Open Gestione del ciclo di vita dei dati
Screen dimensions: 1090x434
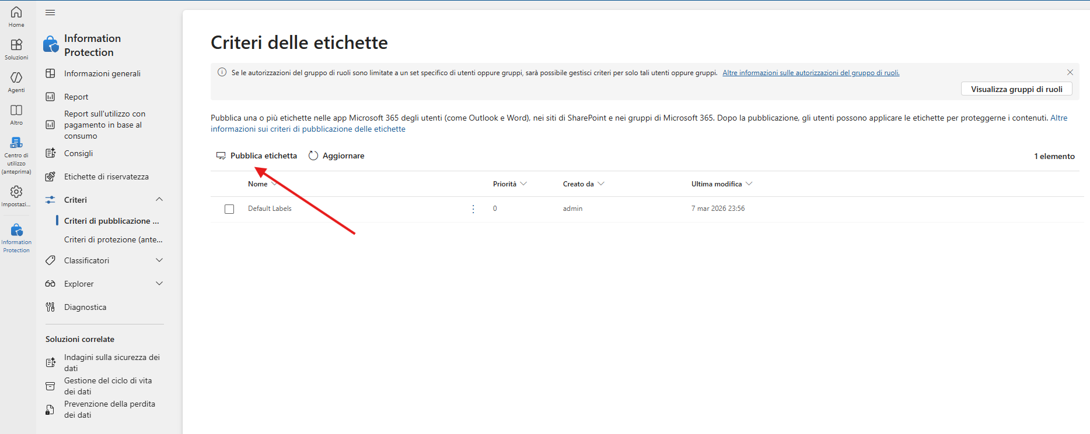[x=108, y=386]
